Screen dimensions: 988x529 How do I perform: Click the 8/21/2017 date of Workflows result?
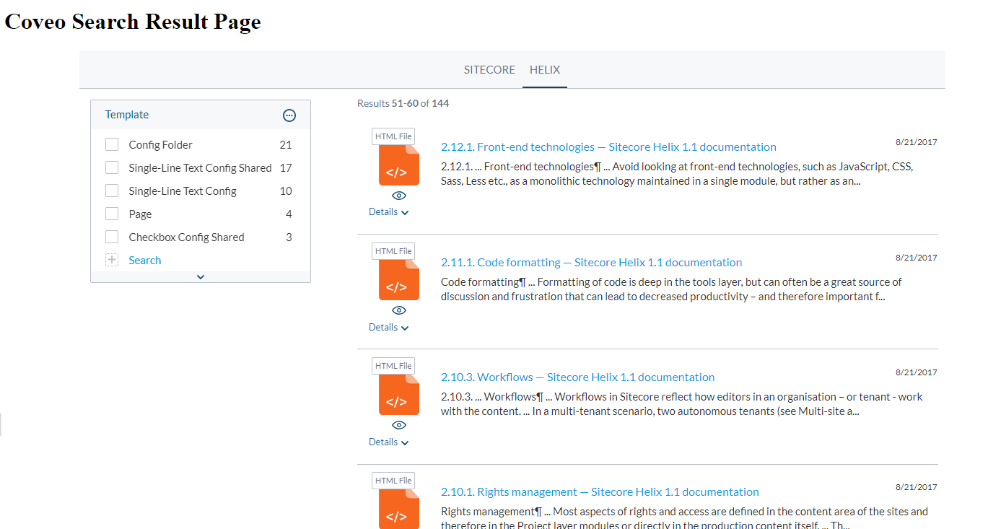[x=916, y=372]
